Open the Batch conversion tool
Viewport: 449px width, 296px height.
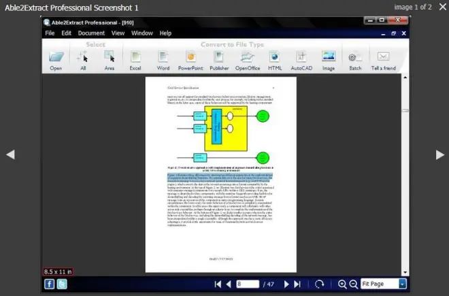tap(355, 58)
